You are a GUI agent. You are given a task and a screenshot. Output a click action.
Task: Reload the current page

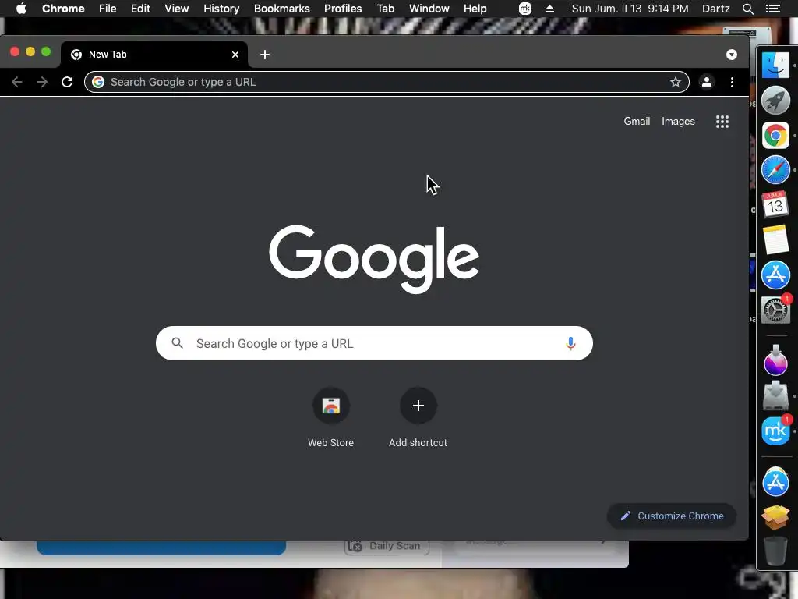point(67,82)
